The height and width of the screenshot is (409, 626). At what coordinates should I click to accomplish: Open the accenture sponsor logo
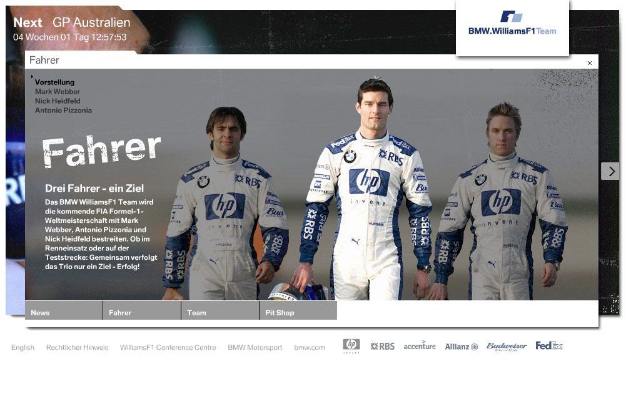tap(420, 346)
